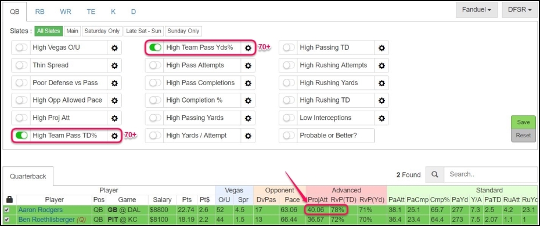This screenshot has width=540, height=226.
Task: Switch to the D tab
Action: [134, 12]
